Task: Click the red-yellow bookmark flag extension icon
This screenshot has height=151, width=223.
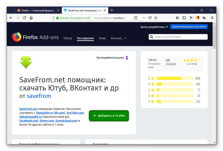Action: 197,18
